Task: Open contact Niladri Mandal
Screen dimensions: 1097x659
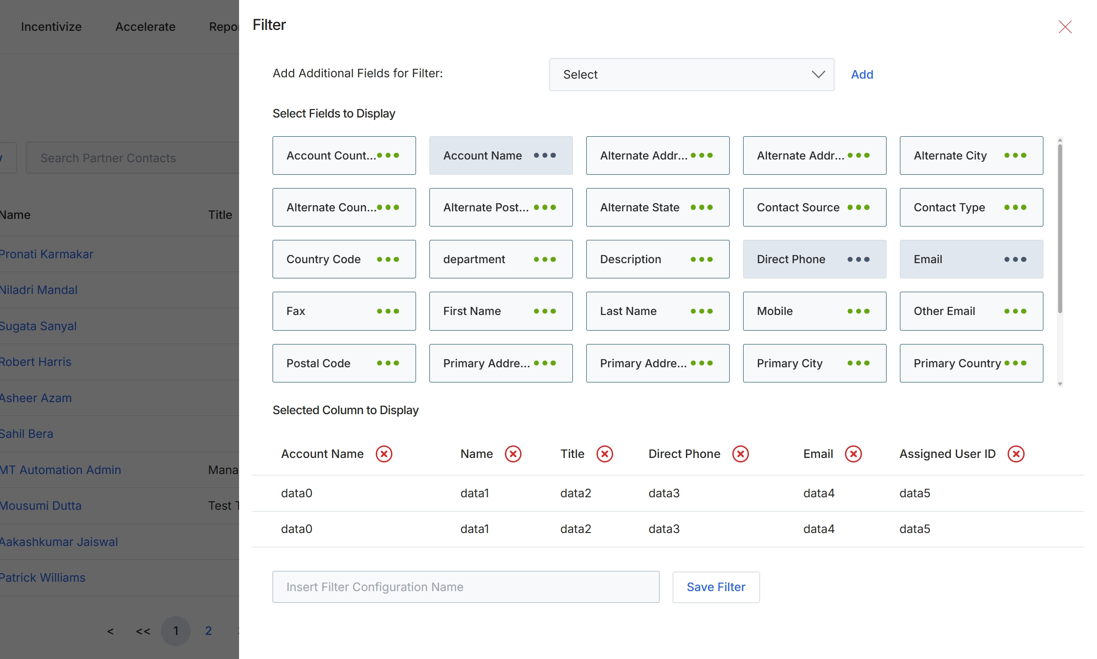Action: pyautogui.click(x=38, y=290)
